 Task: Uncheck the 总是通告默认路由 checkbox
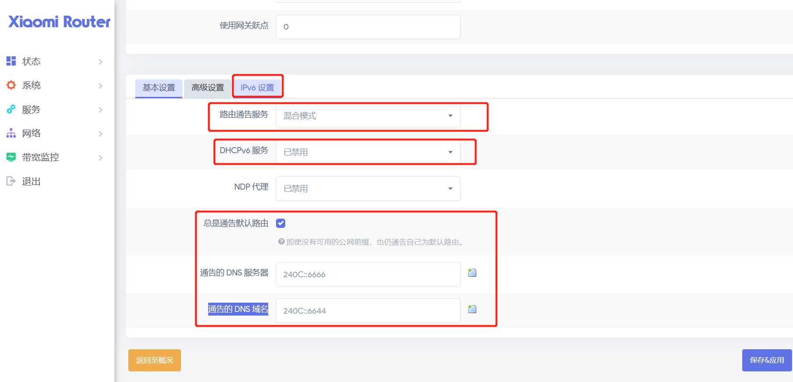point(281,223)
